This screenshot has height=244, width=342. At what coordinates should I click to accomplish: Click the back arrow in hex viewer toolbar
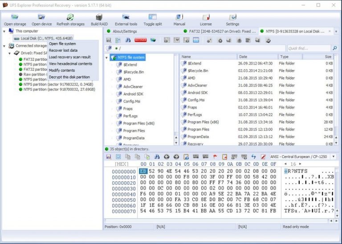pyautogui.click(x=167, y=157)
